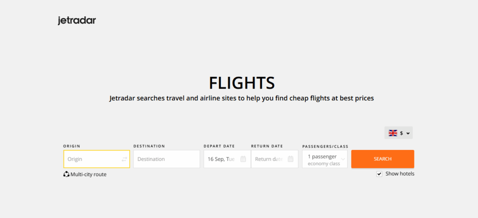The height and width of the screenshot is (218, 478).
Task: Click the FLIGHTS heading
Action: pyautogui.click(x=242, y=83)
